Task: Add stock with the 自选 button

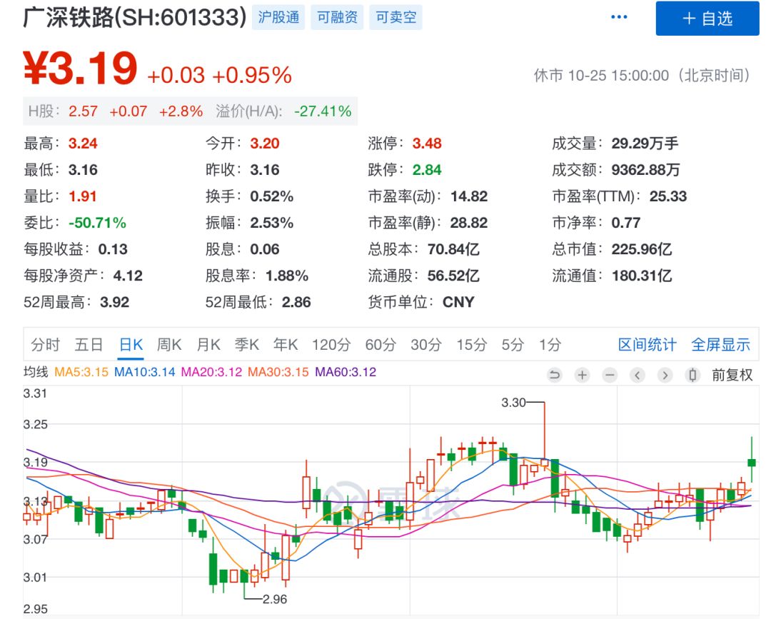Action: pyautogui.click(x=707, y=18)
